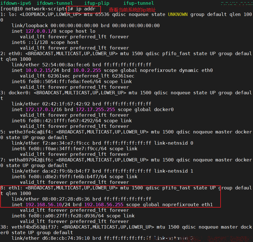
Task: Select inet6 fe80::f0ae:34ff:fee7:f9cc/64 address
Action: pos(67,149)
